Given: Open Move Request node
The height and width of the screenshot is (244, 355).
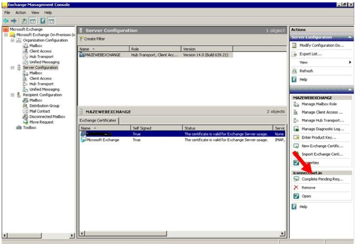Looking at the screenshot, I should tap(41, 122).
